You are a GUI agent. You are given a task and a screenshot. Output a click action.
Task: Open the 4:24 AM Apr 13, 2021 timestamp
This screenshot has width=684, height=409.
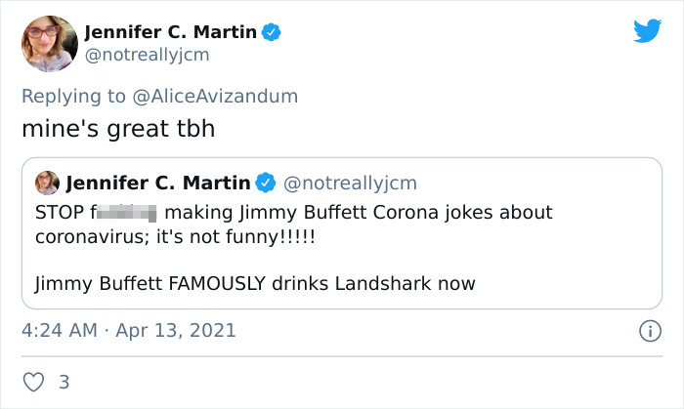(128, 330)
